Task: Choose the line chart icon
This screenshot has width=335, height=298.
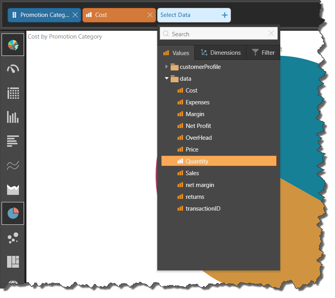Action: tap(13, 165)
